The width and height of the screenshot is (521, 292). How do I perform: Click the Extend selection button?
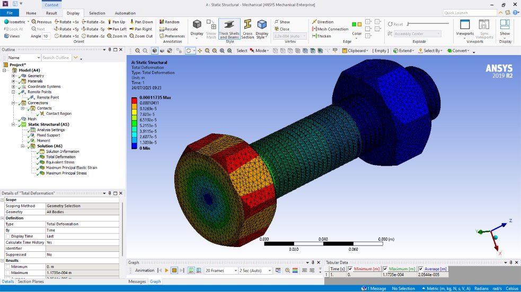click(403, 51)
